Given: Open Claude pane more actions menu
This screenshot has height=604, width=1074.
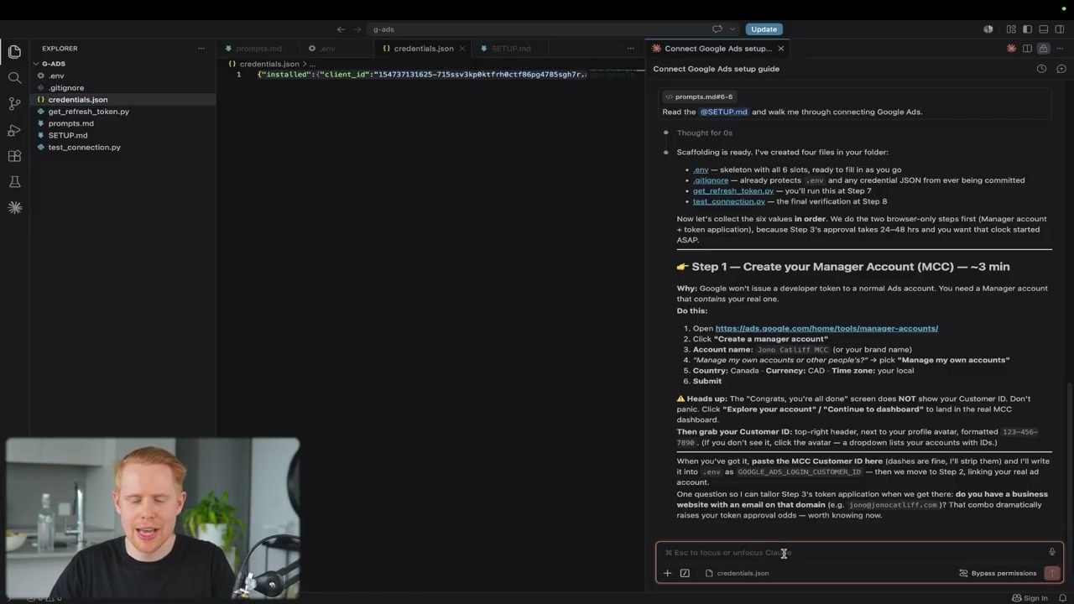Looking at the screenshot, I should click(1060, 49).
